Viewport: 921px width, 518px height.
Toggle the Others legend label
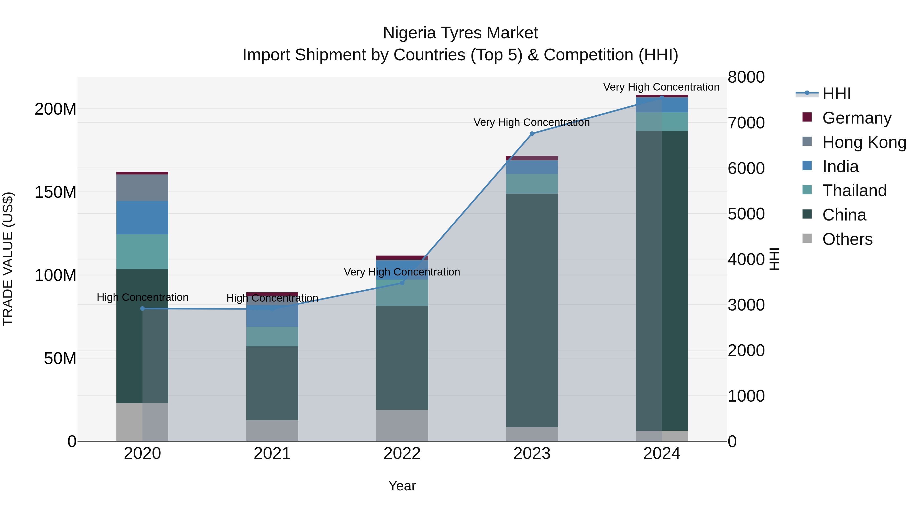coord(847,239)
